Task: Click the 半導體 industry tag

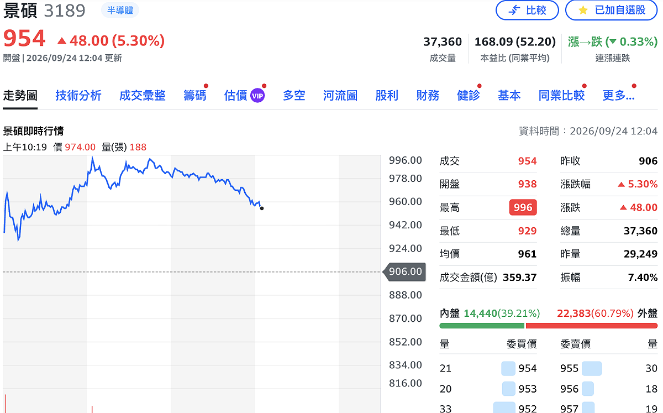Action: click(120, 10)
